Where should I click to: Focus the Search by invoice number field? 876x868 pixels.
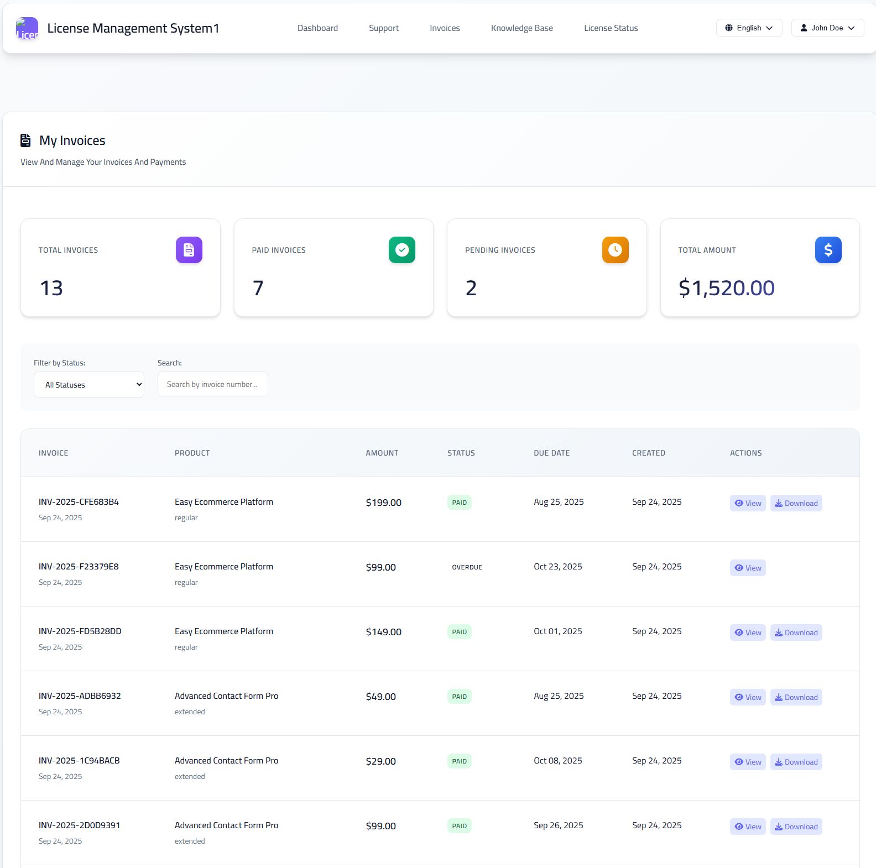tap(213, 384)
